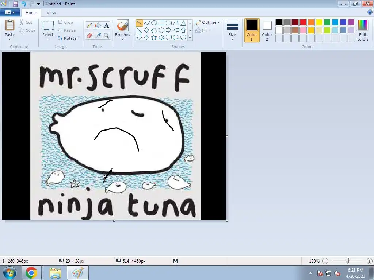Select the Left arrow shape
Image resolution: width=374 pixels, height=280 pixels.
coord(176,30)
